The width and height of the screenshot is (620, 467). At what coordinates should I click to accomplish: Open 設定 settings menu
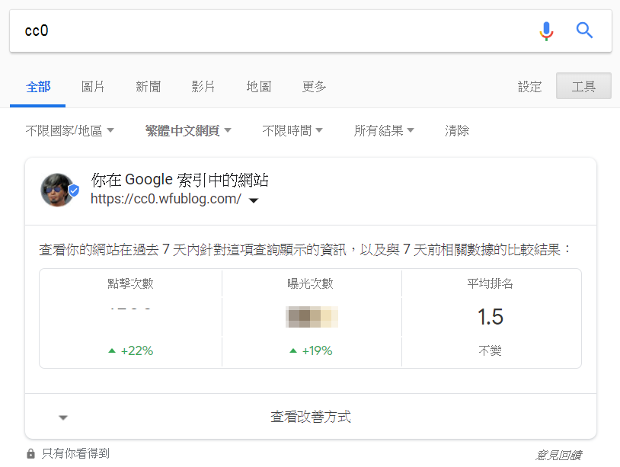click(x=529, y=87)
